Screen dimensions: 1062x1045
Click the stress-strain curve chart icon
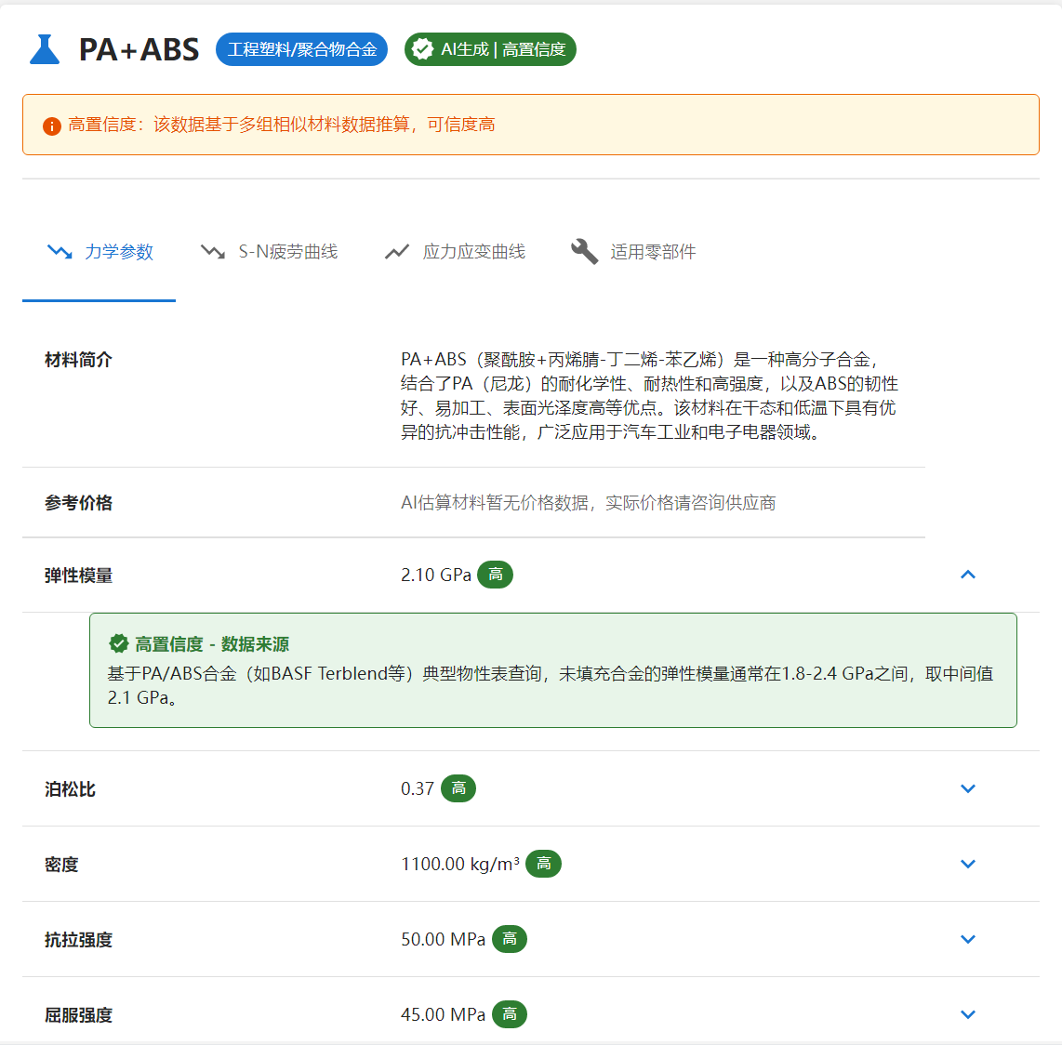coord(397,252)
